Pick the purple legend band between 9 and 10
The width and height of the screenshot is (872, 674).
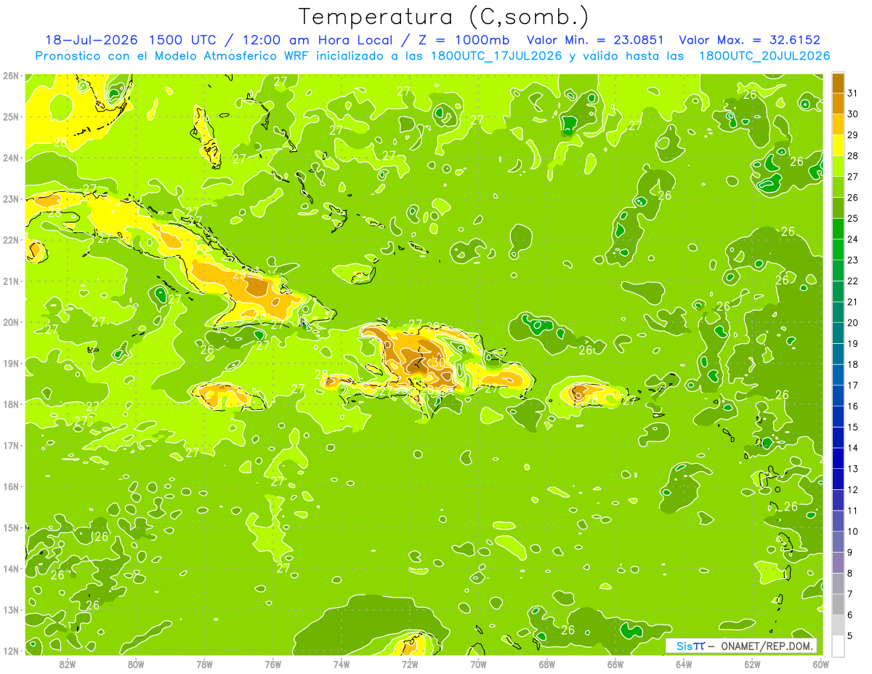[838, 542]
